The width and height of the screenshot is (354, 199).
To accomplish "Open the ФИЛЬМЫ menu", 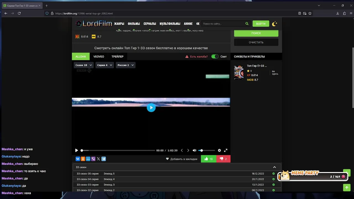I will 134,24.
